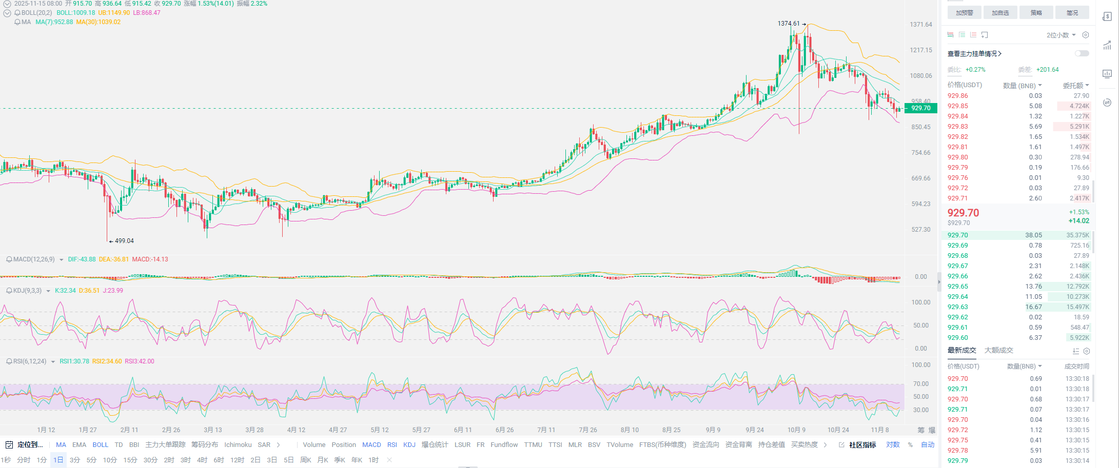
Task: Click the MACD indicator bell alert icon
Action: 9,259
